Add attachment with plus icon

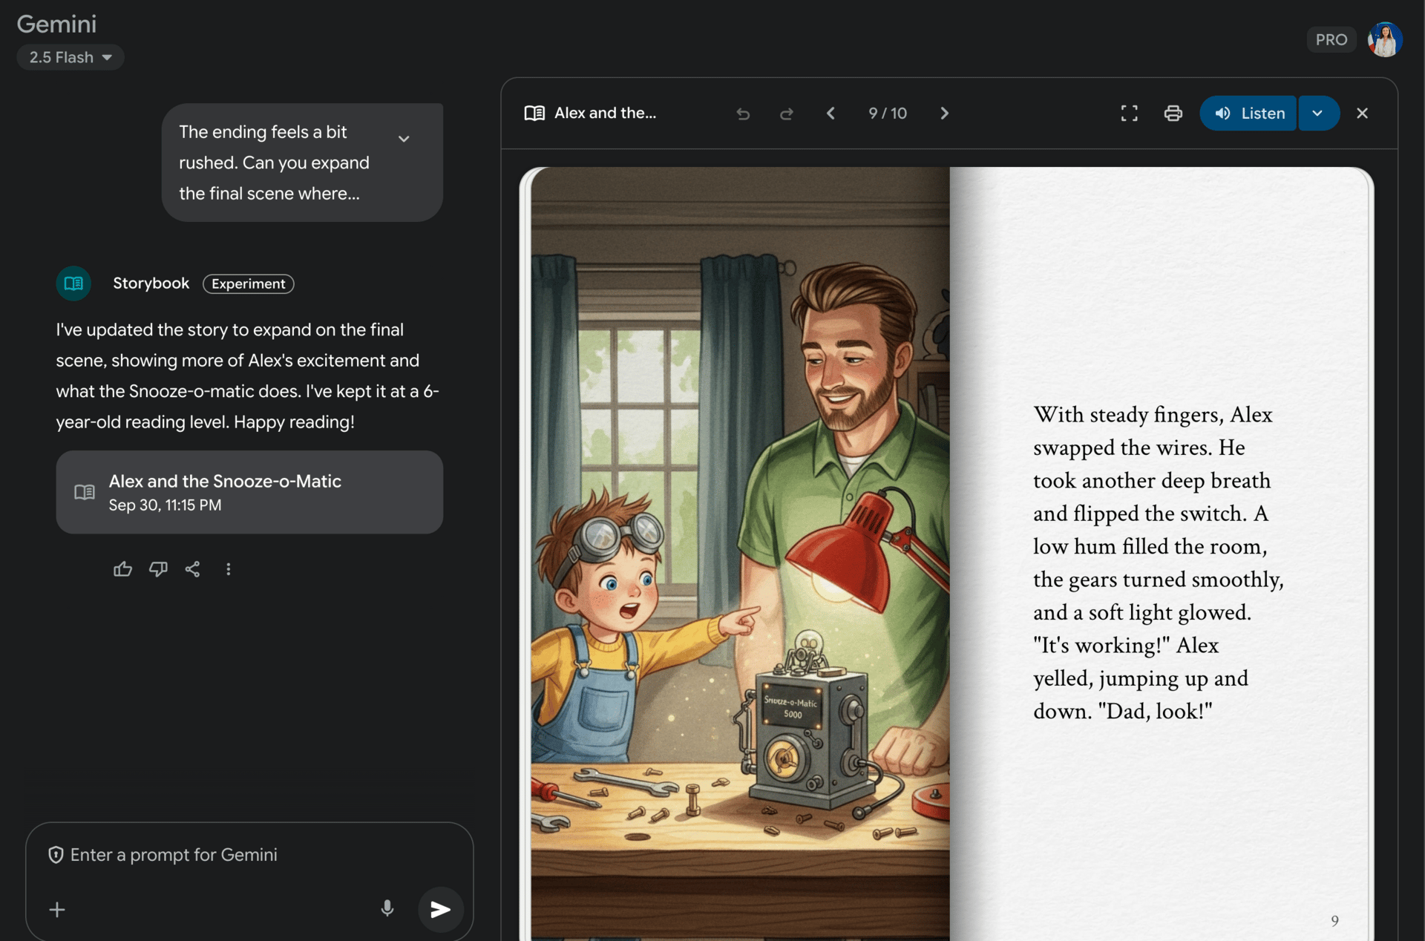click(x=57, y=909)
